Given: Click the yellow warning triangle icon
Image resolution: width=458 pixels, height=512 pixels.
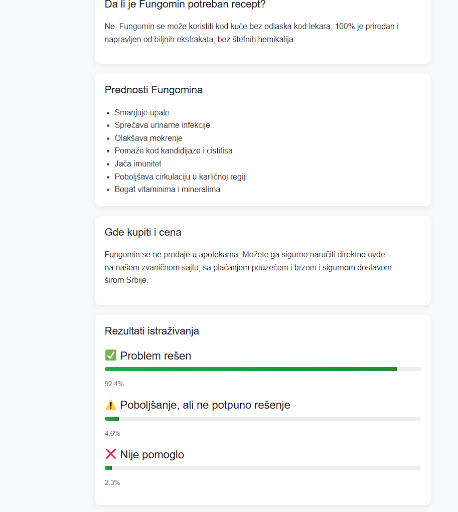Looking at the screenshot, I should click(111, 405).
